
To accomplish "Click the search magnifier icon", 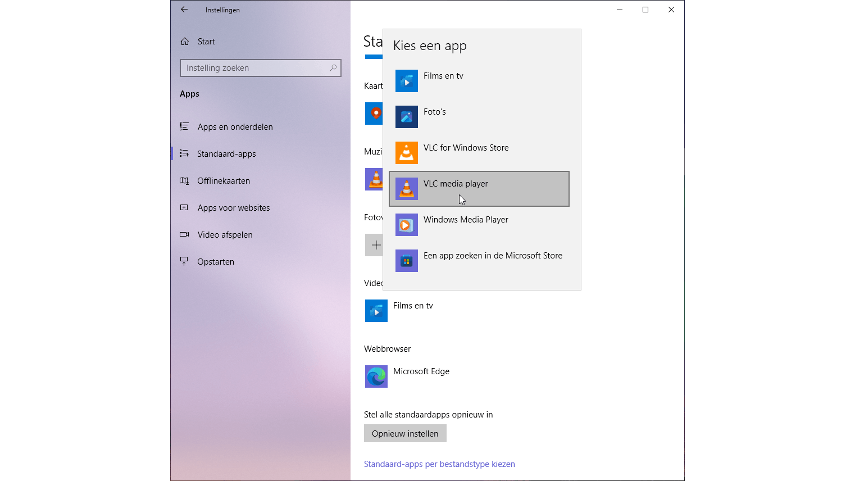I will tap(333, 68).
